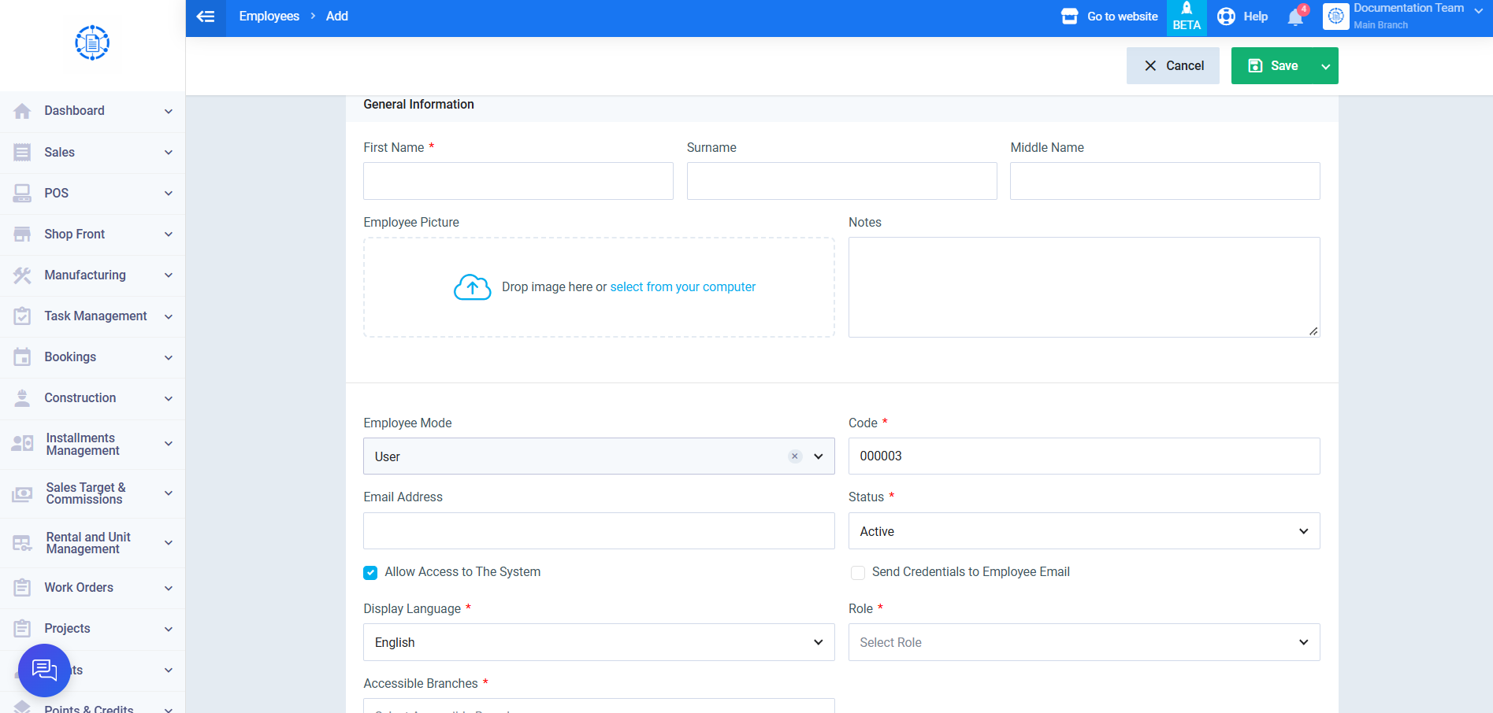Expand the Manufacturing sidebar menu
The image size is (1493, 713).
[x=92, y=275]
